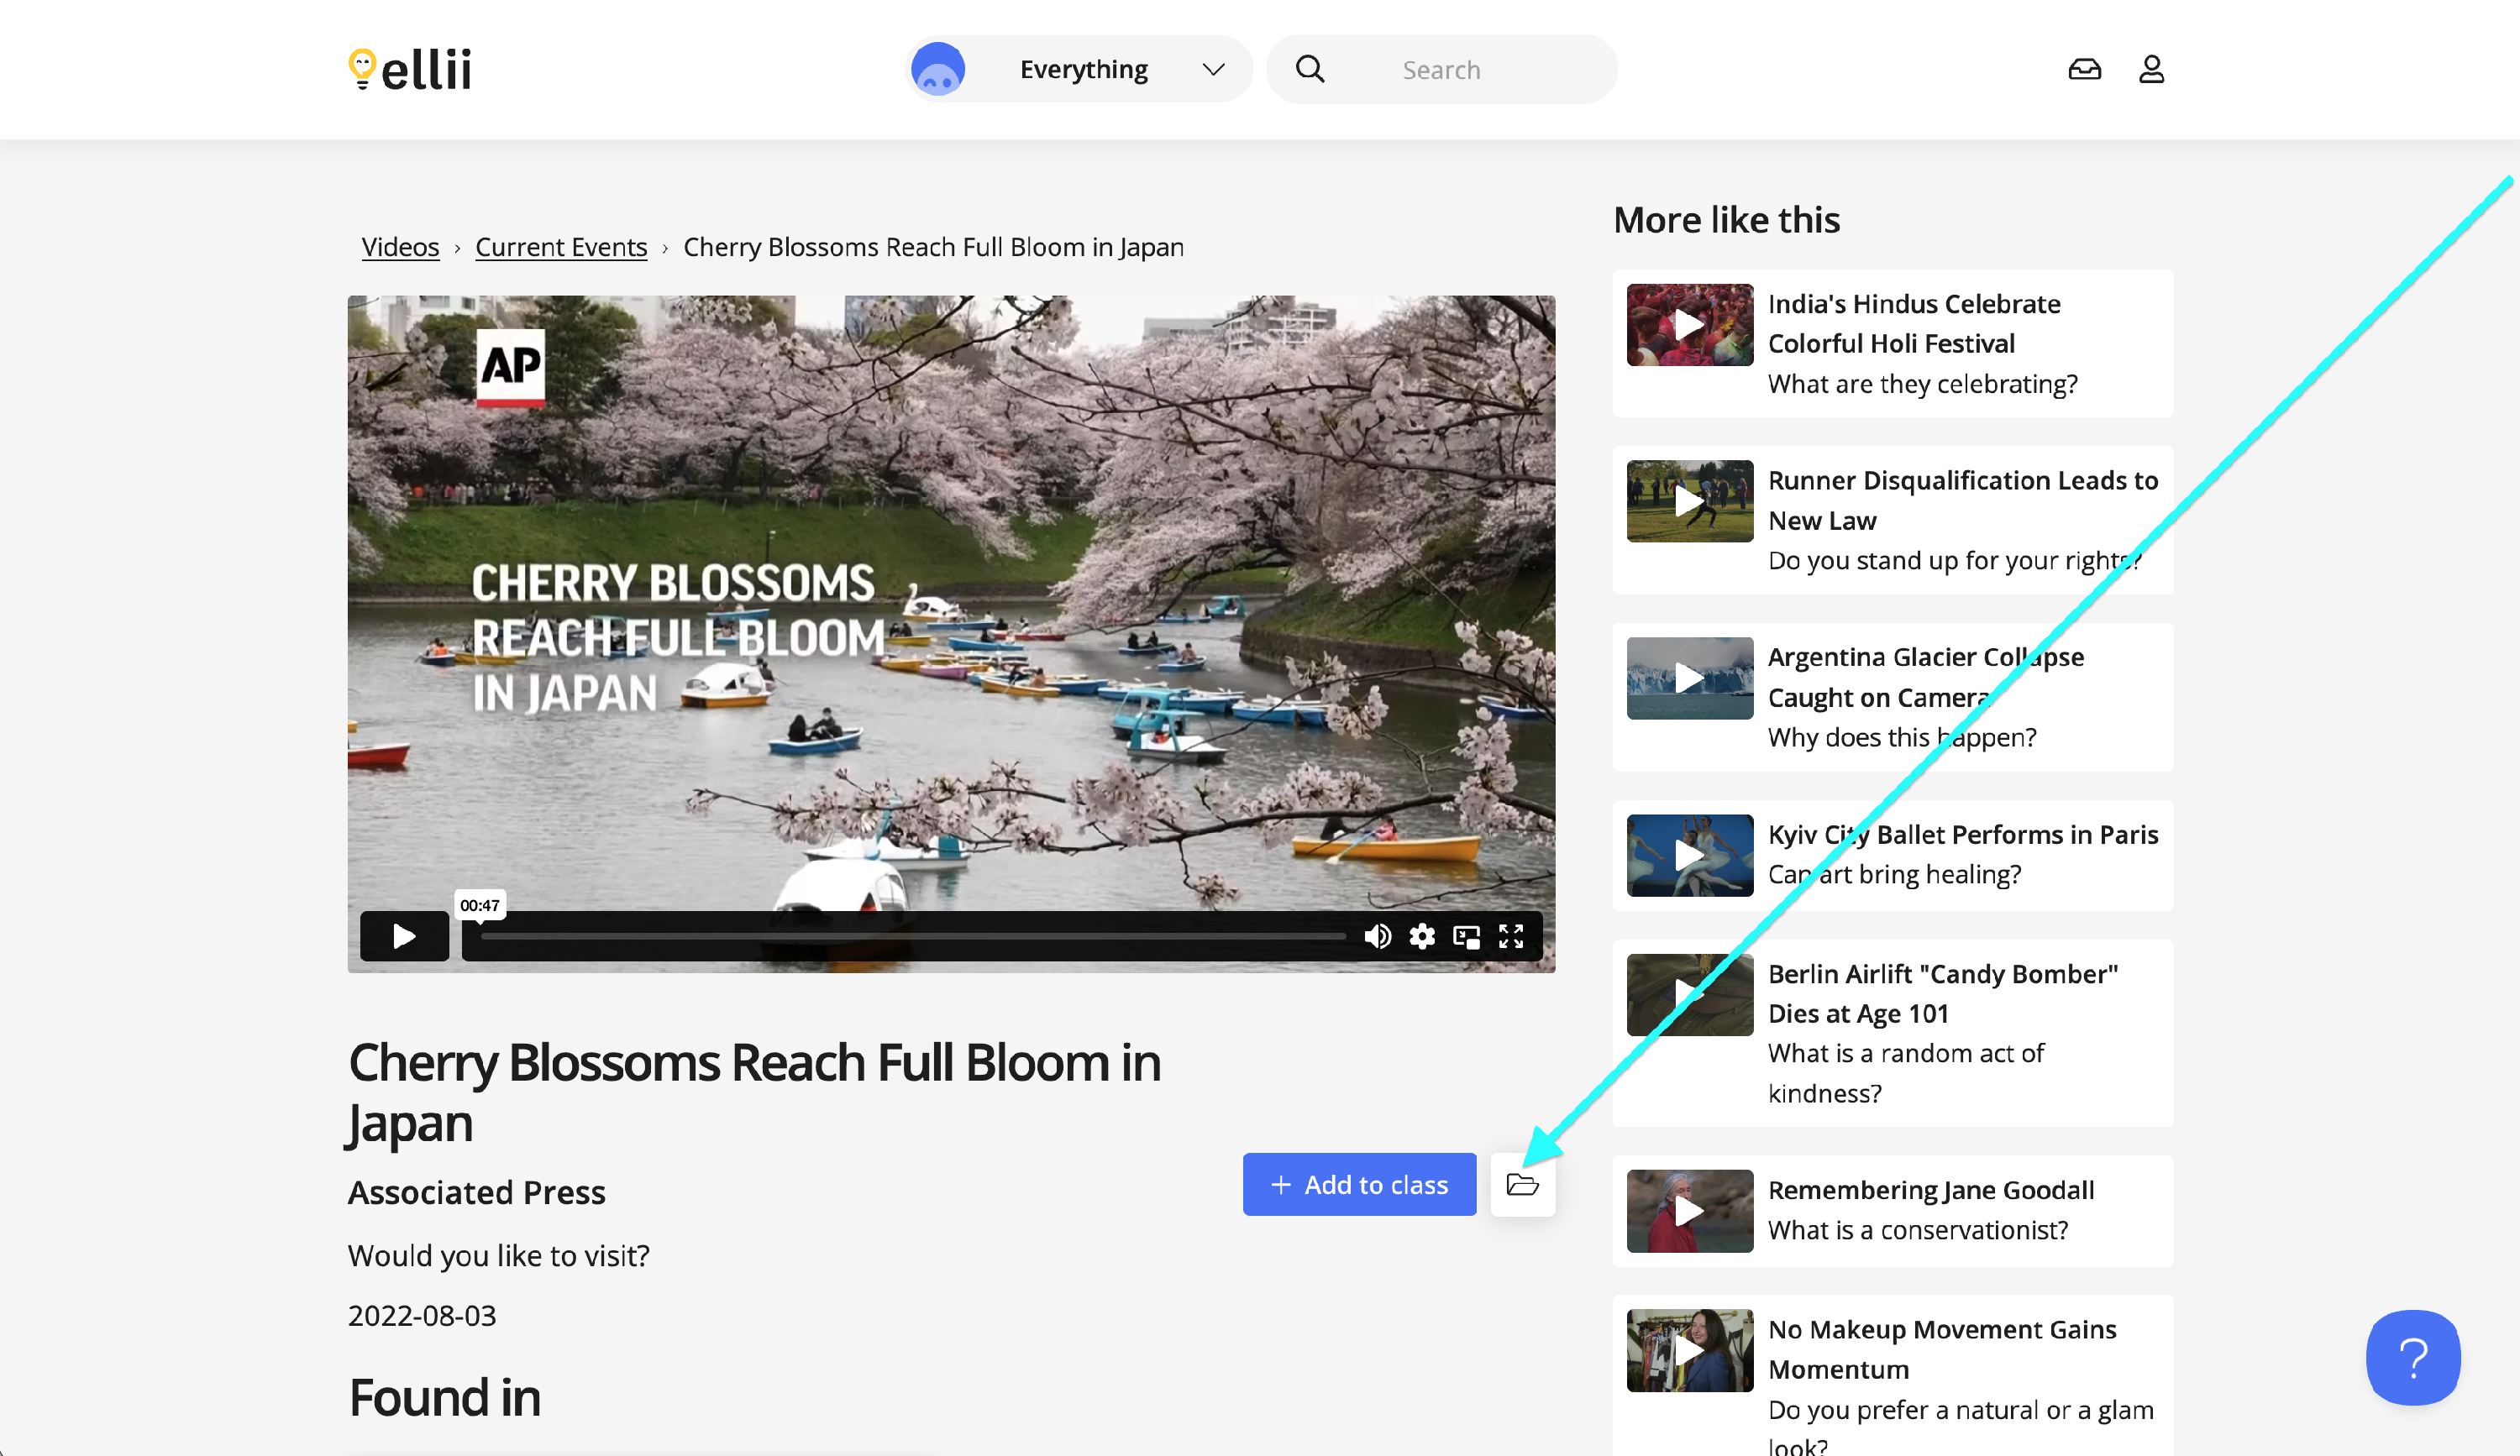Mute the video volume speaker icon

coord(1377,936)
